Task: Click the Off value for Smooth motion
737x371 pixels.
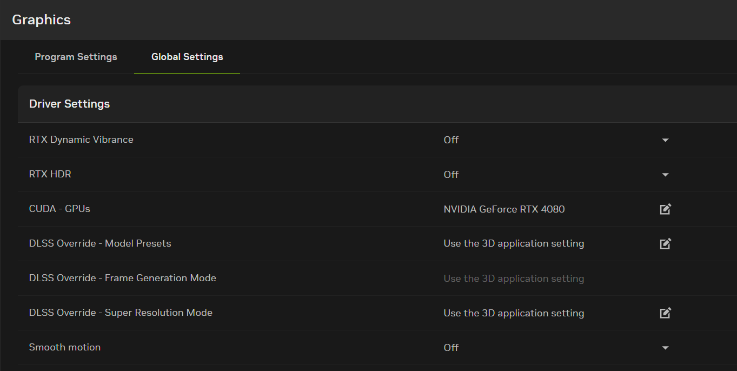Action: click(x=451, y=348)
